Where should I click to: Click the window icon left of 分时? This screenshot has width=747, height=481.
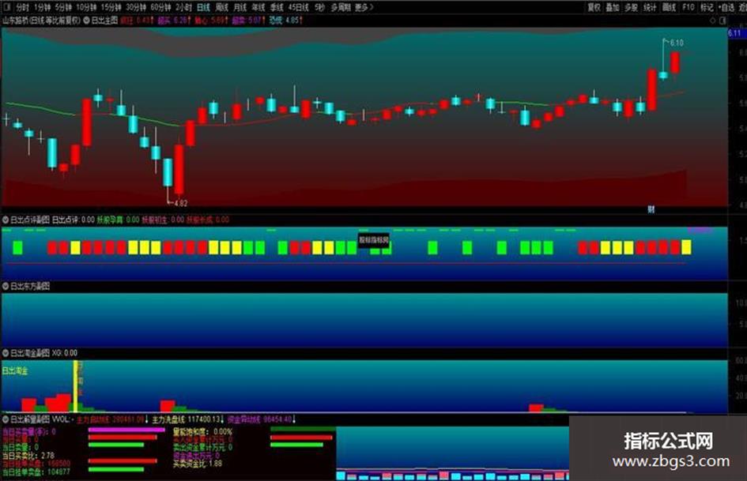click(x=7, y=7)
